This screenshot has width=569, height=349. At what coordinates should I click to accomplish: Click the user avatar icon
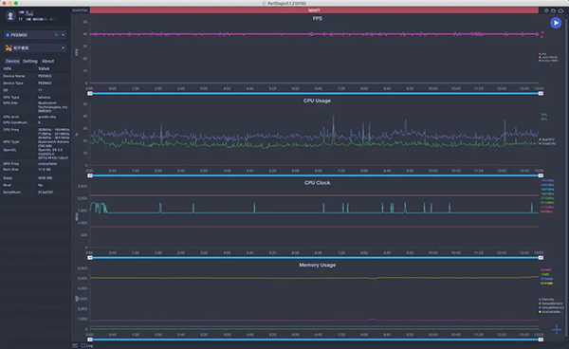click(10, 16)
